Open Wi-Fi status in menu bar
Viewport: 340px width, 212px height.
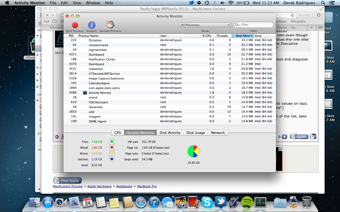click(231, 3)
